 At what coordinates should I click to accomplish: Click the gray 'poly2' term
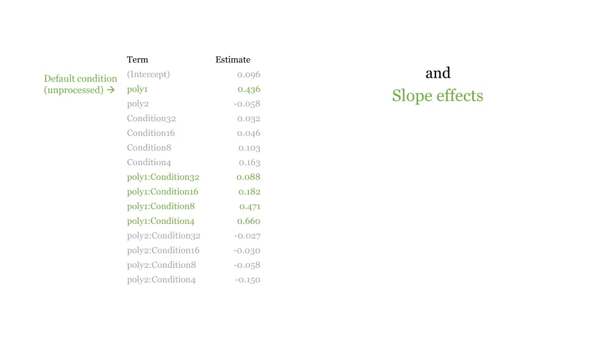click(x=138, y=104)
